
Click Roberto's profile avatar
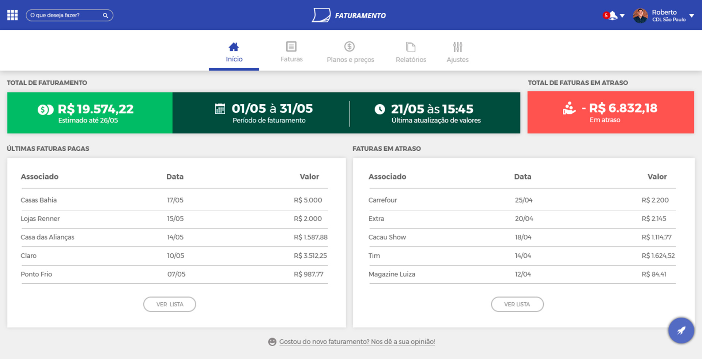[x=640, y=16]
